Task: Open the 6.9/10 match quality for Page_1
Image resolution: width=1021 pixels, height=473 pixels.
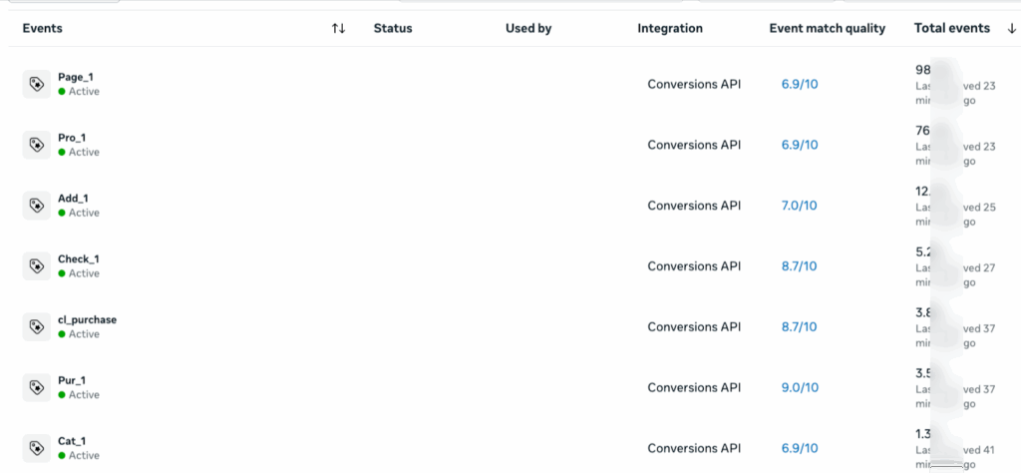Action: 799,85
